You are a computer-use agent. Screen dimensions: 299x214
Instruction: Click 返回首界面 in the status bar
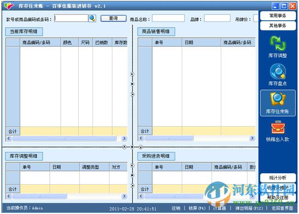282,208
